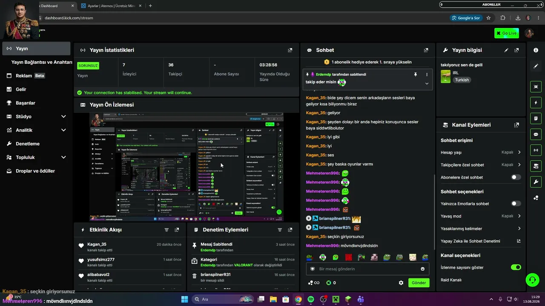Image resolution: width=545 pixels, height=306 pixels.
Task: Click Google'a Sor button in address bar
Action: point(466,18)
